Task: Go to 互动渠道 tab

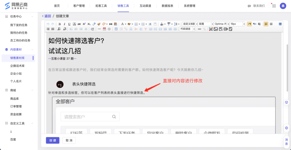Action: (145, 6)
